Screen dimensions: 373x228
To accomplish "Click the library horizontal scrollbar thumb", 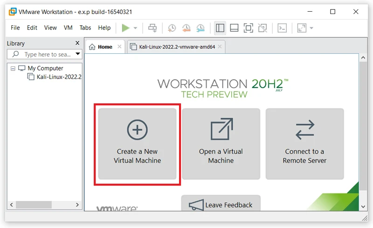I will click(34, 205).
